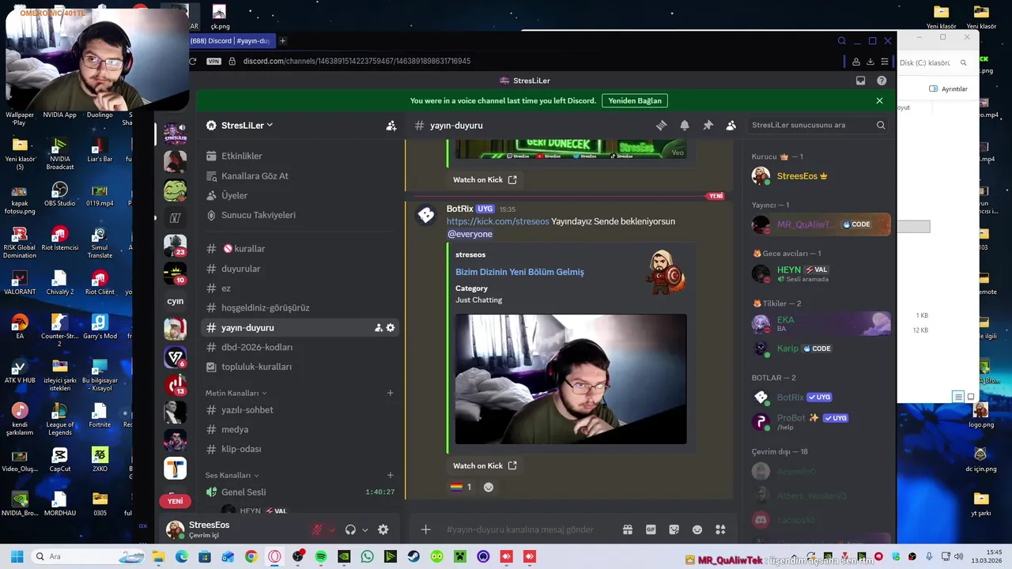Screen dimensions: 1012x569
Task: Open Sunucu Takviyeleri
Action: [x=300, y=215]
